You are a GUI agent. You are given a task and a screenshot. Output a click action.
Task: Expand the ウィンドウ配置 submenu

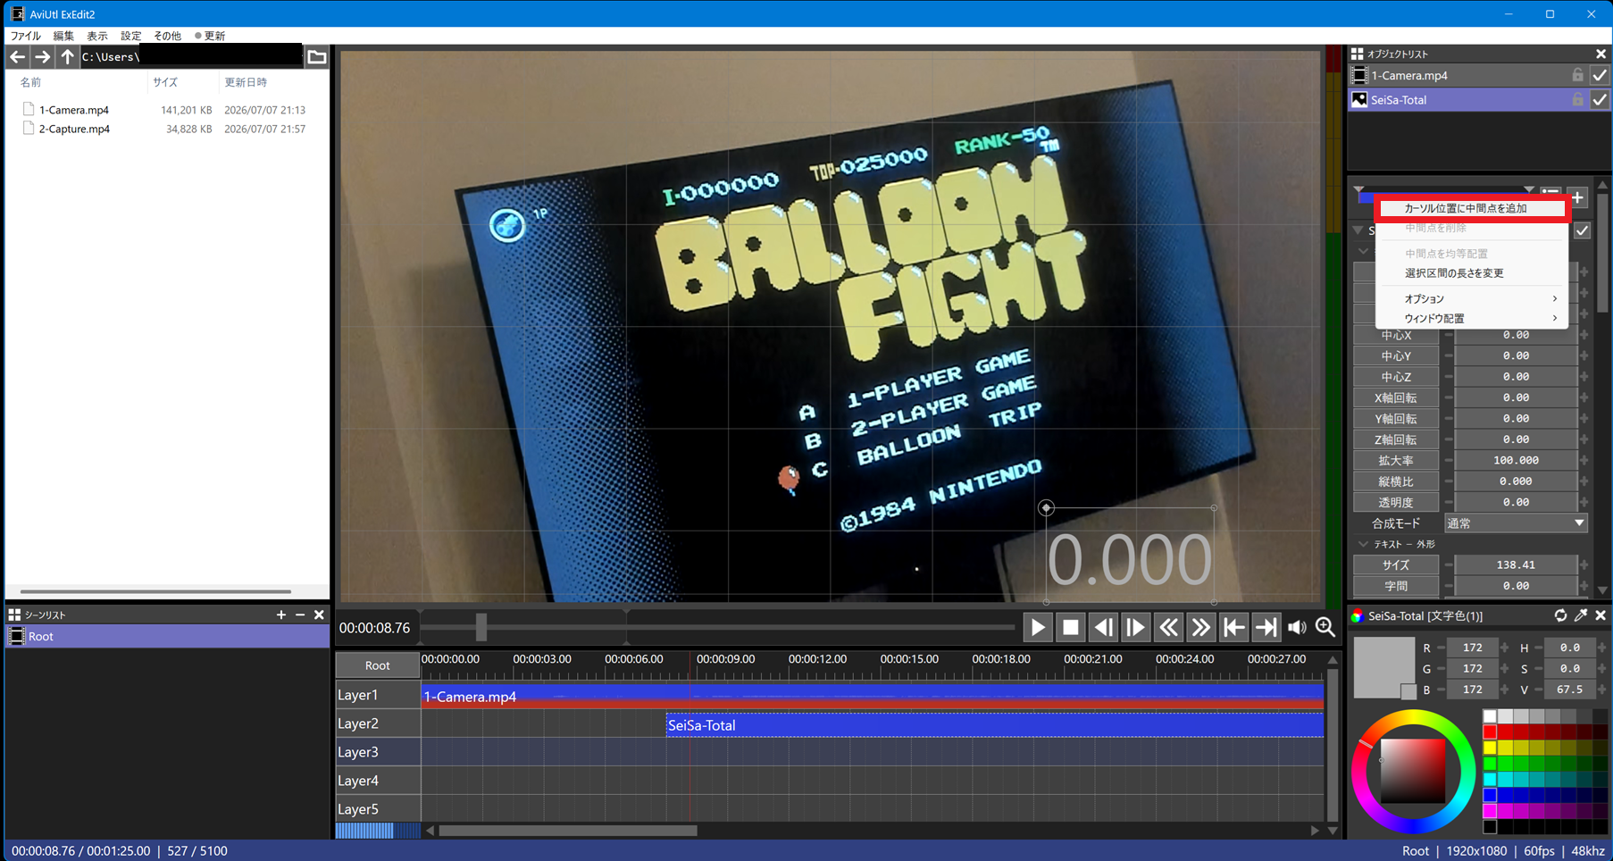(1472, 319)
